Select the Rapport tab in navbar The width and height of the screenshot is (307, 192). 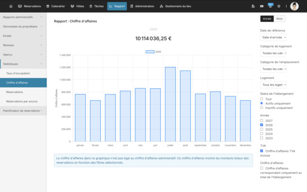(x=117, y=6)
